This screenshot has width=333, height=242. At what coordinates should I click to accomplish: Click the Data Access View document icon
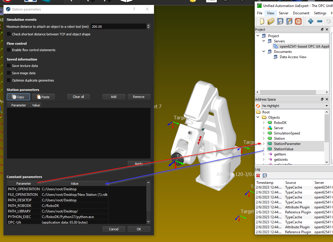(x=275, y=57)
